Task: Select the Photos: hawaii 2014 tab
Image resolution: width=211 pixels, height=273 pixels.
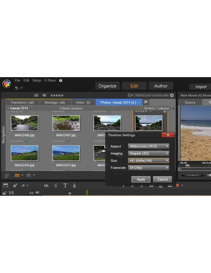Action: click(119, 102)
